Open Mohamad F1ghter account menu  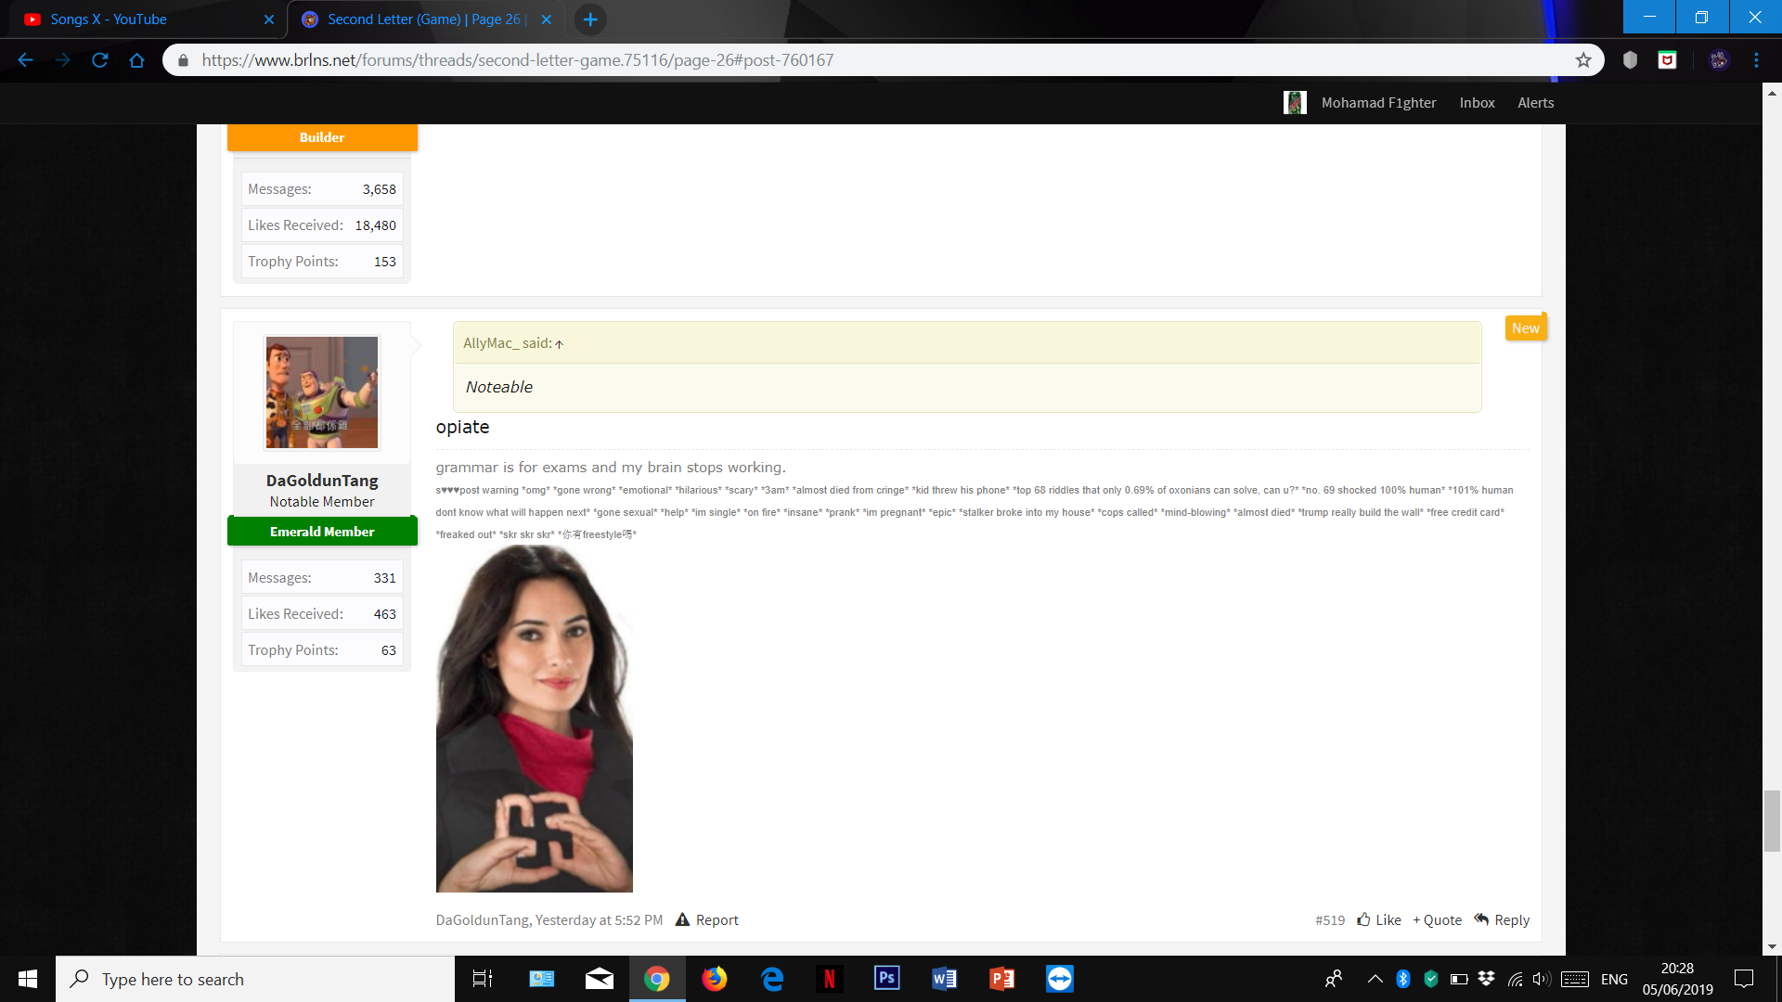click(1378, 103)
